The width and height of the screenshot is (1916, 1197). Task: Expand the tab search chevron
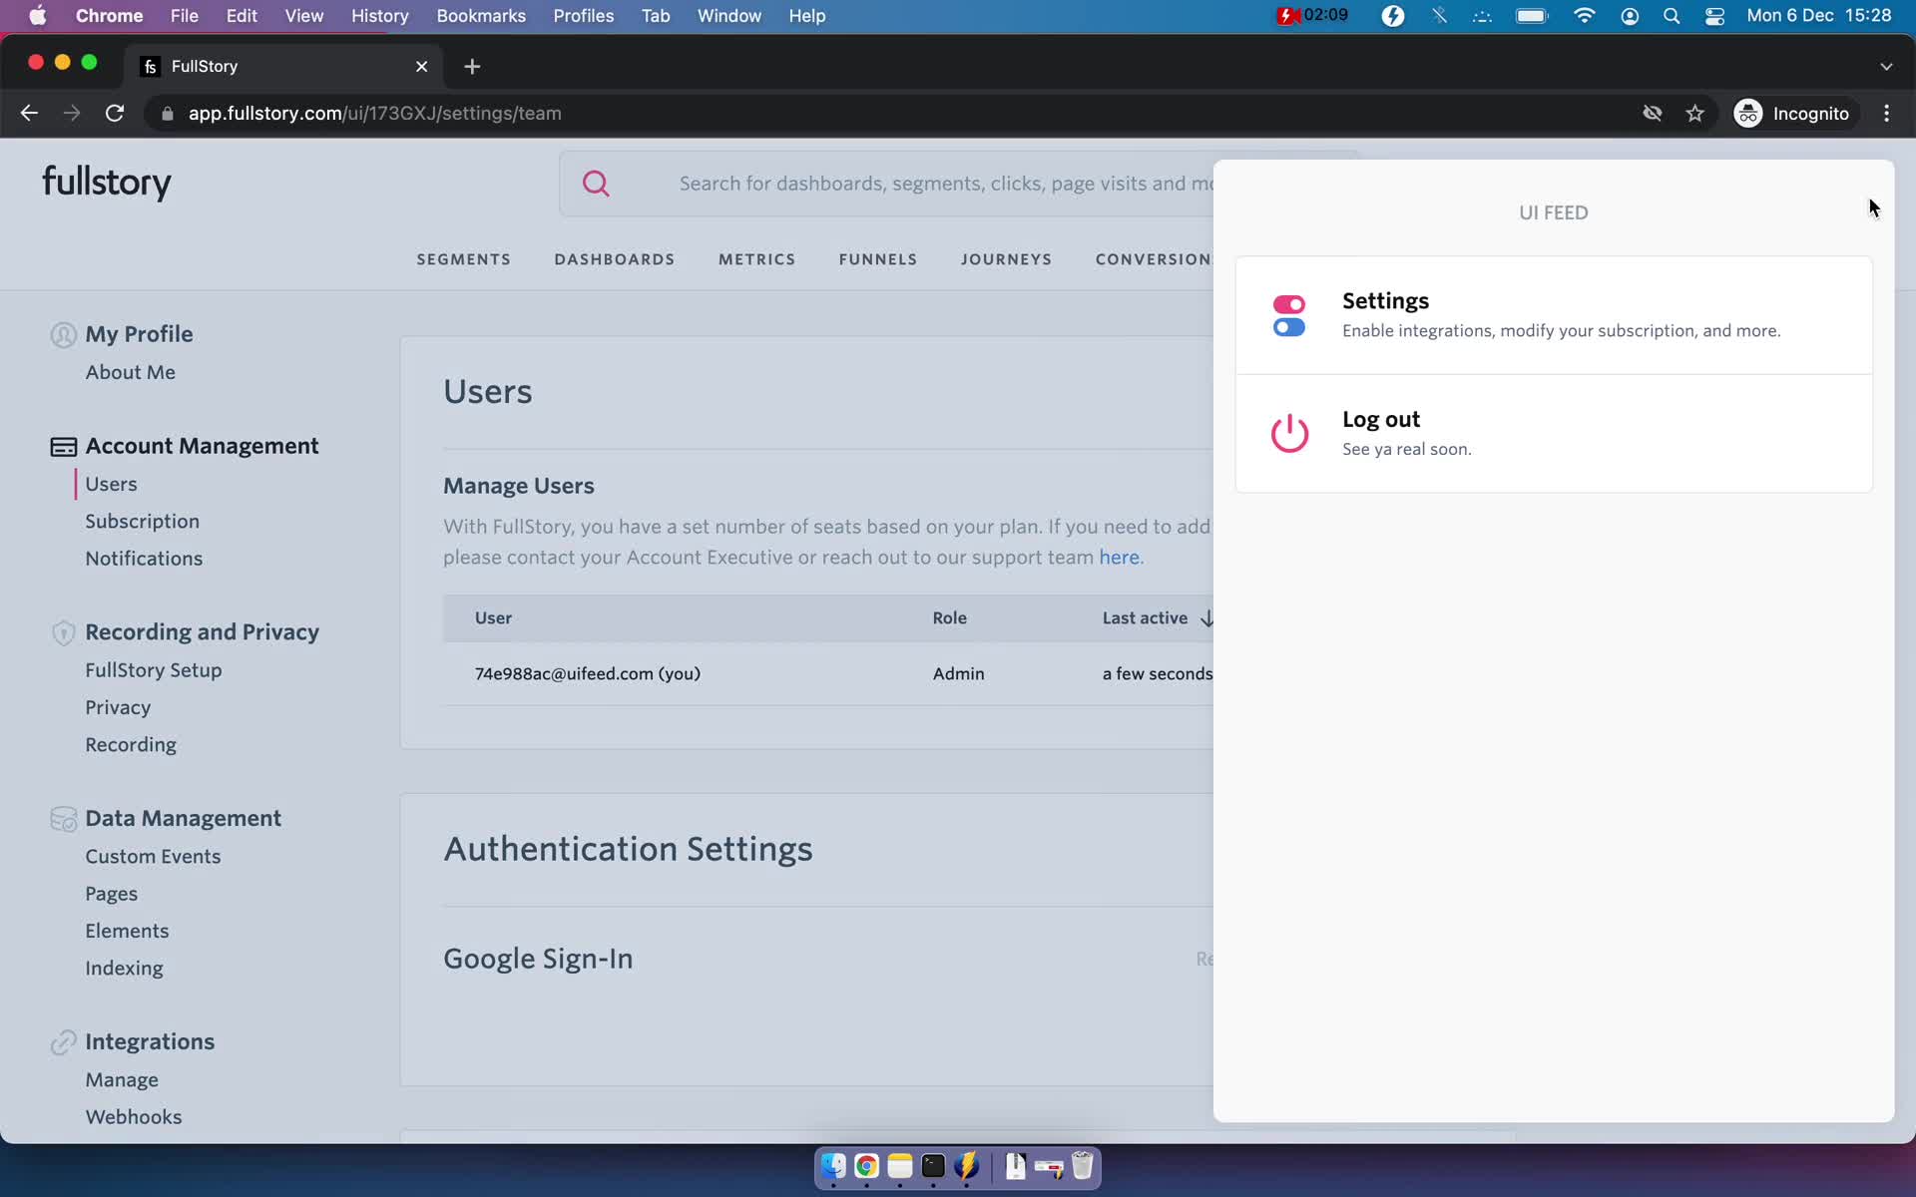pos(1885,66)
